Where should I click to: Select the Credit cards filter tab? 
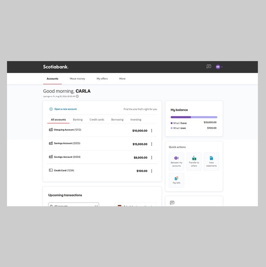coord(97,120)
